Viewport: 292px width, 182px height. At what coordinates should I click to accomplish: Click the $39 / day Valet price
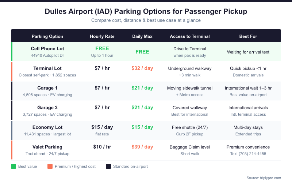click(142, 147)
